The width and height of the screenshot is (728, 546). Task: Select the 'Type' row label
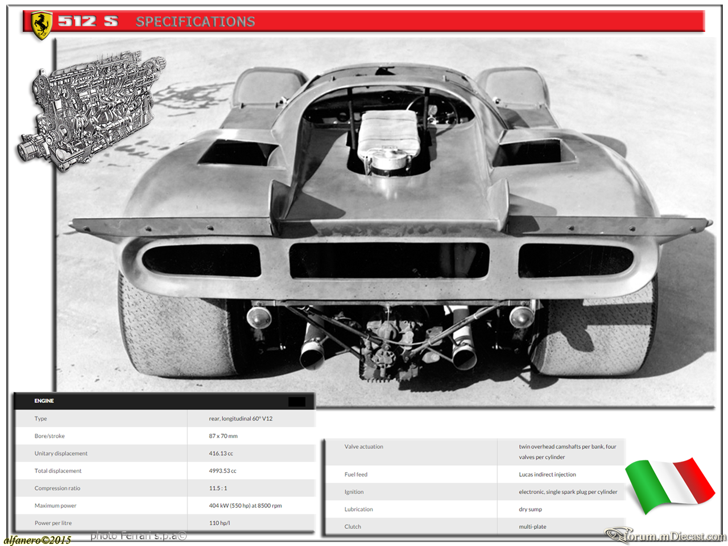pyautogui.click(x=41, y=419)
